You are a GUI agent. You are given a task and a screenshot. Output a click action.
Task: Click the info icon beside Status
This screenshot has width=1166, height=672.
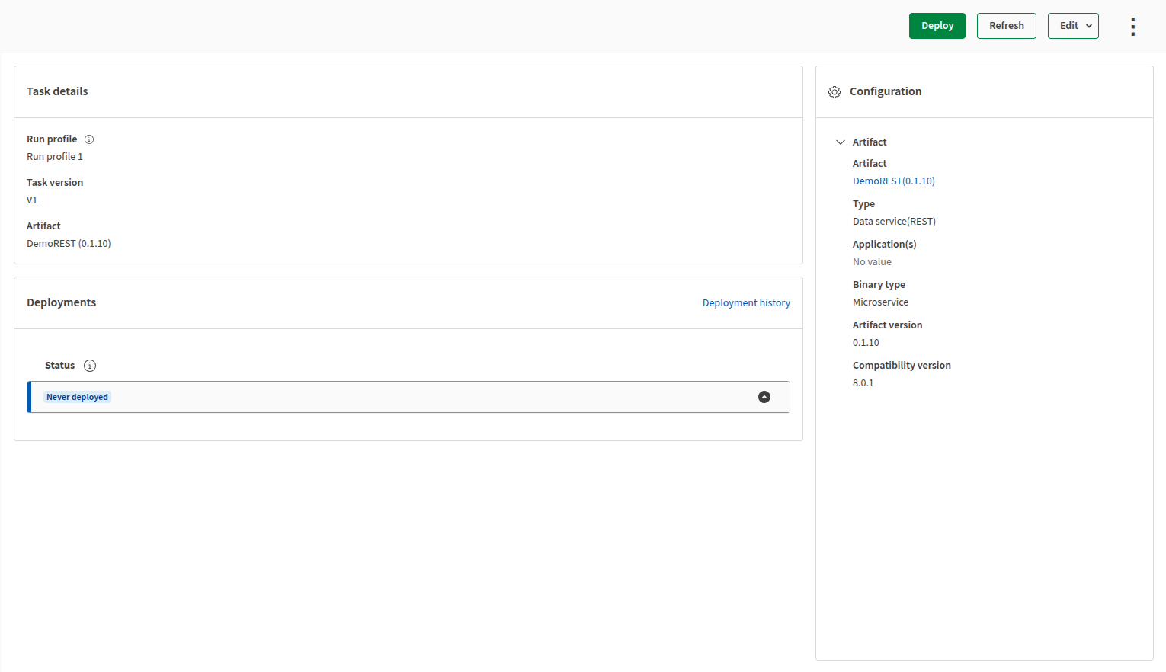pos(90,366)
